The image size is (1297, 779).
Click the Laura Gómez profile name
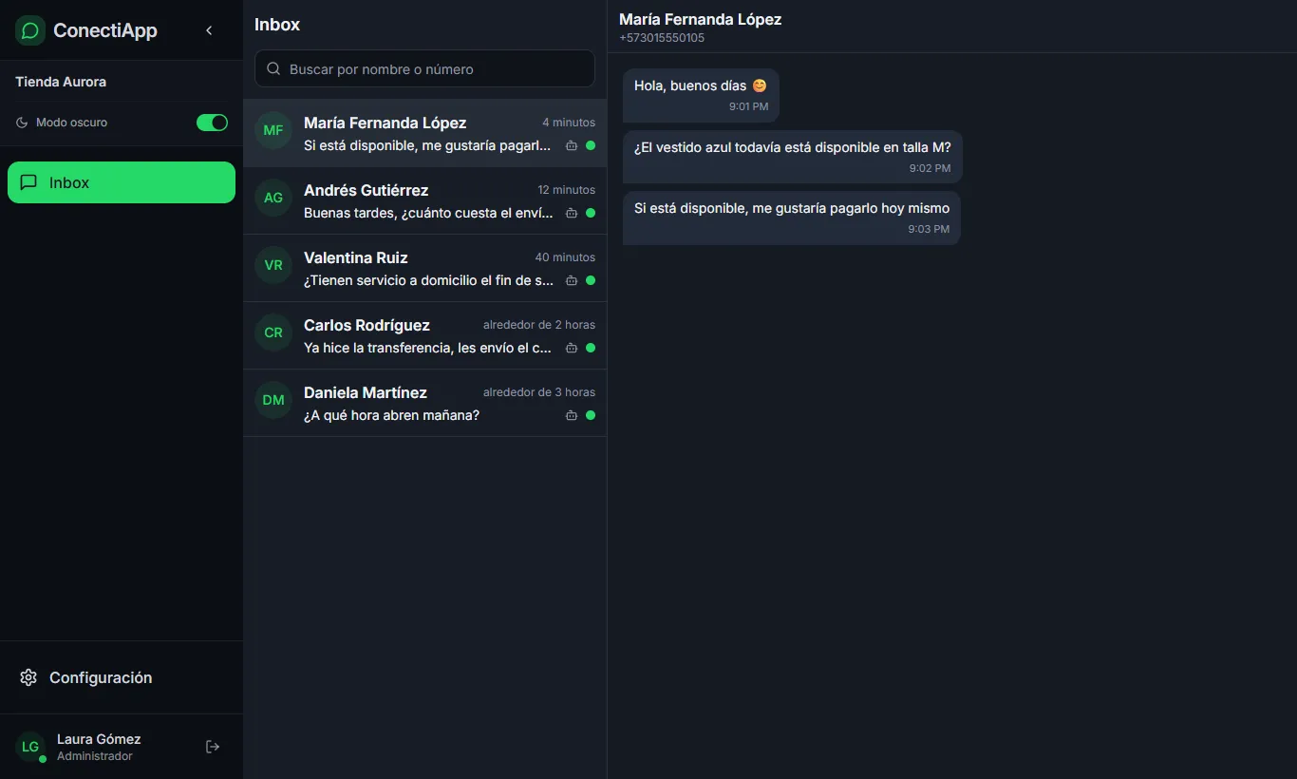point(99,739)
